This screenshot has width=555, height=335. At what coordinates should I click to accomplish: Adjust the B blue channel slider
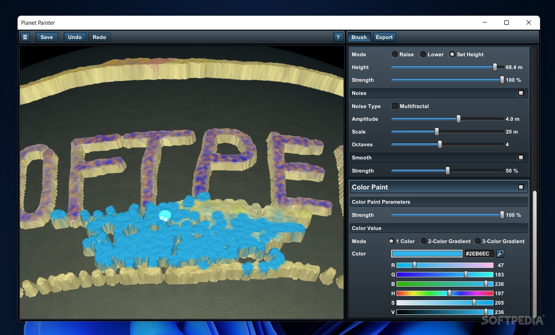(445, 284)
